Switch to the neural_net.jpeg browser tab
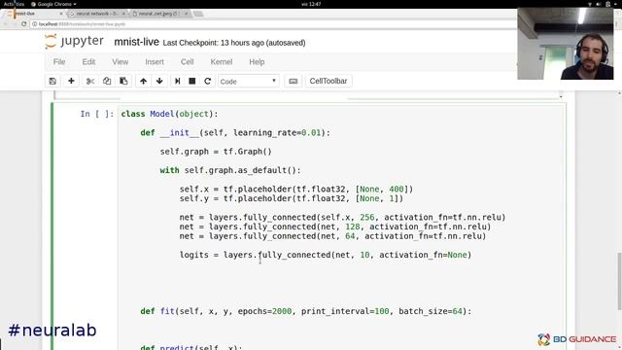The image size is (622, 350). tap(158, 14)
